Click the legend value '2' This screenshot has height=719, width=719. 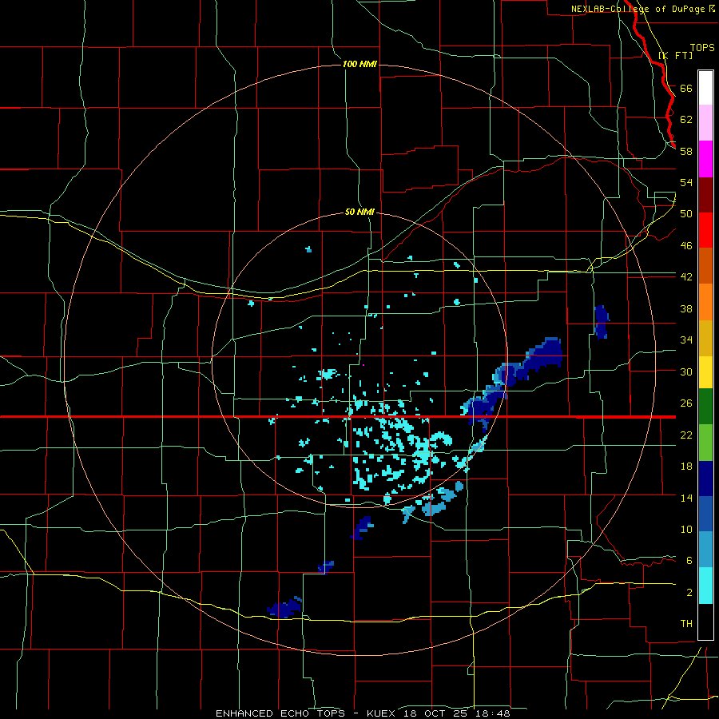point(689,592)
